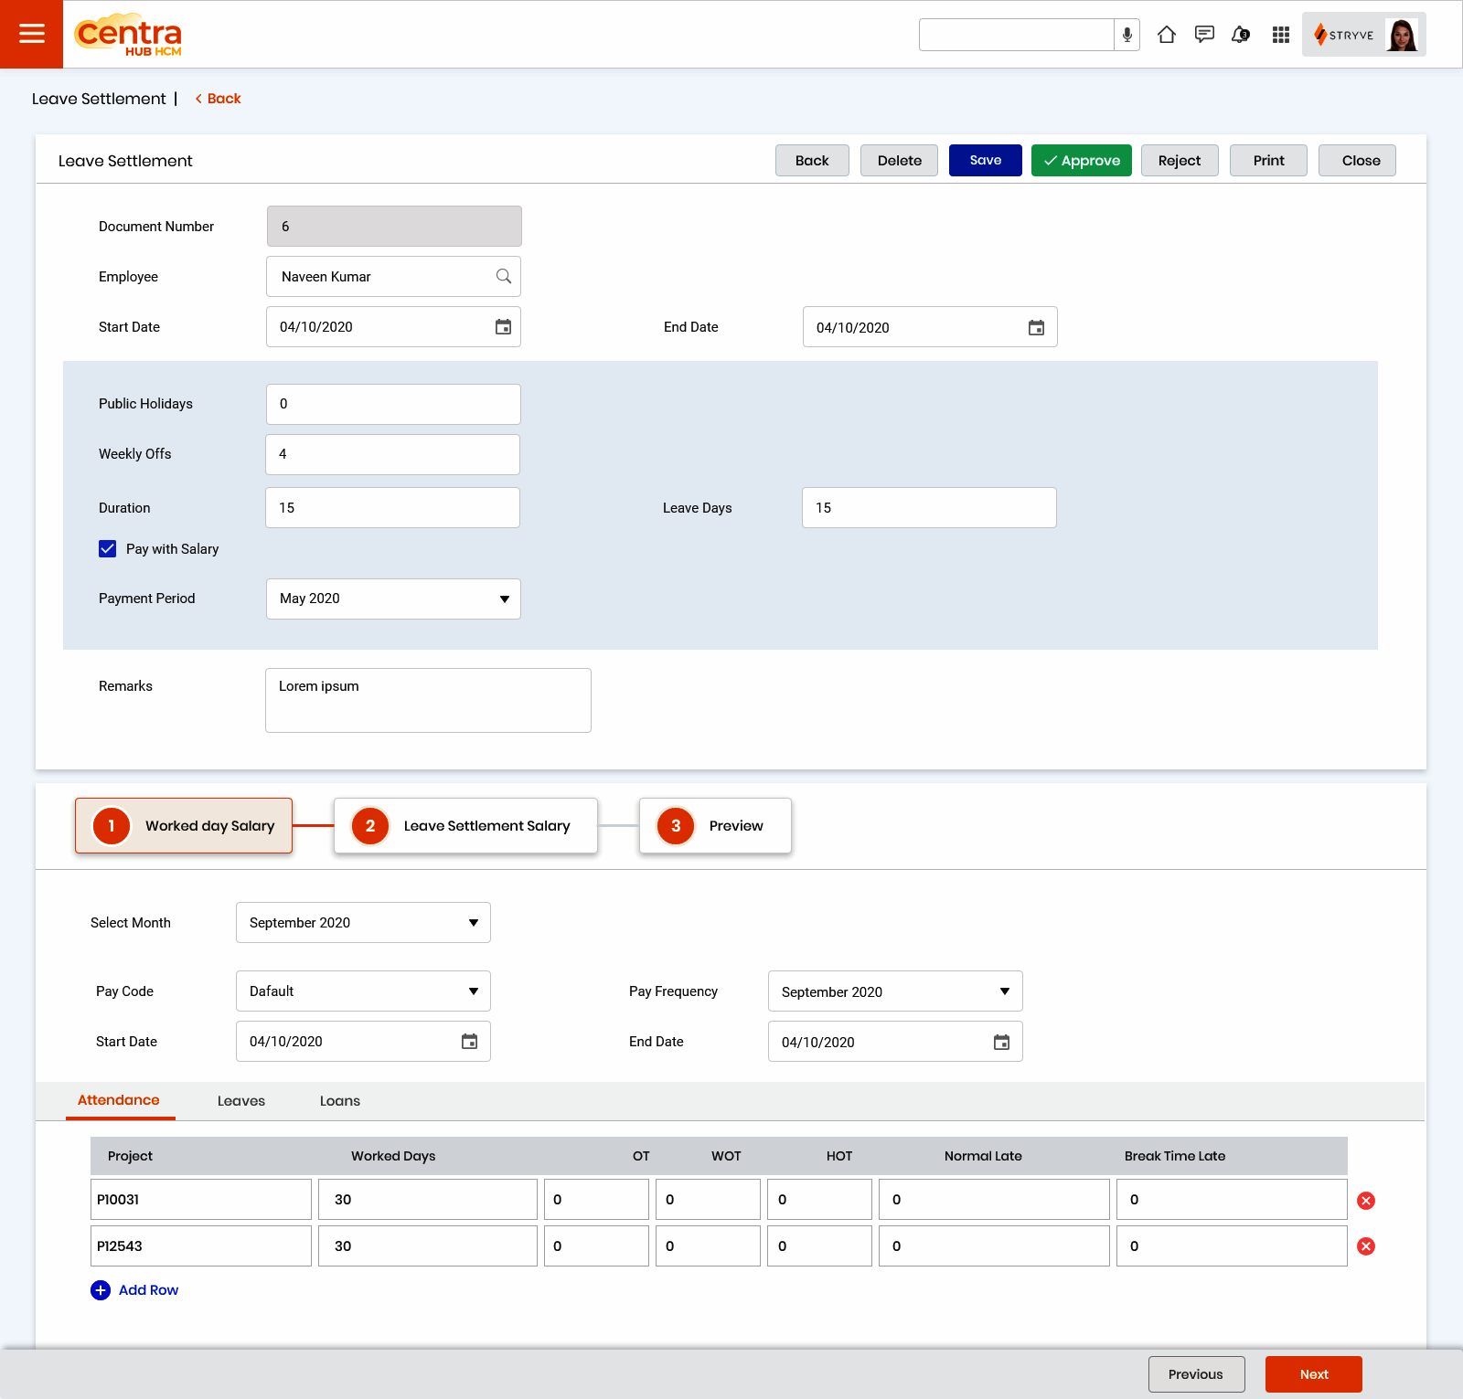Click the Worked Days column header
This screenshot has height=1399, width=1463.
tap(393, 1156)
